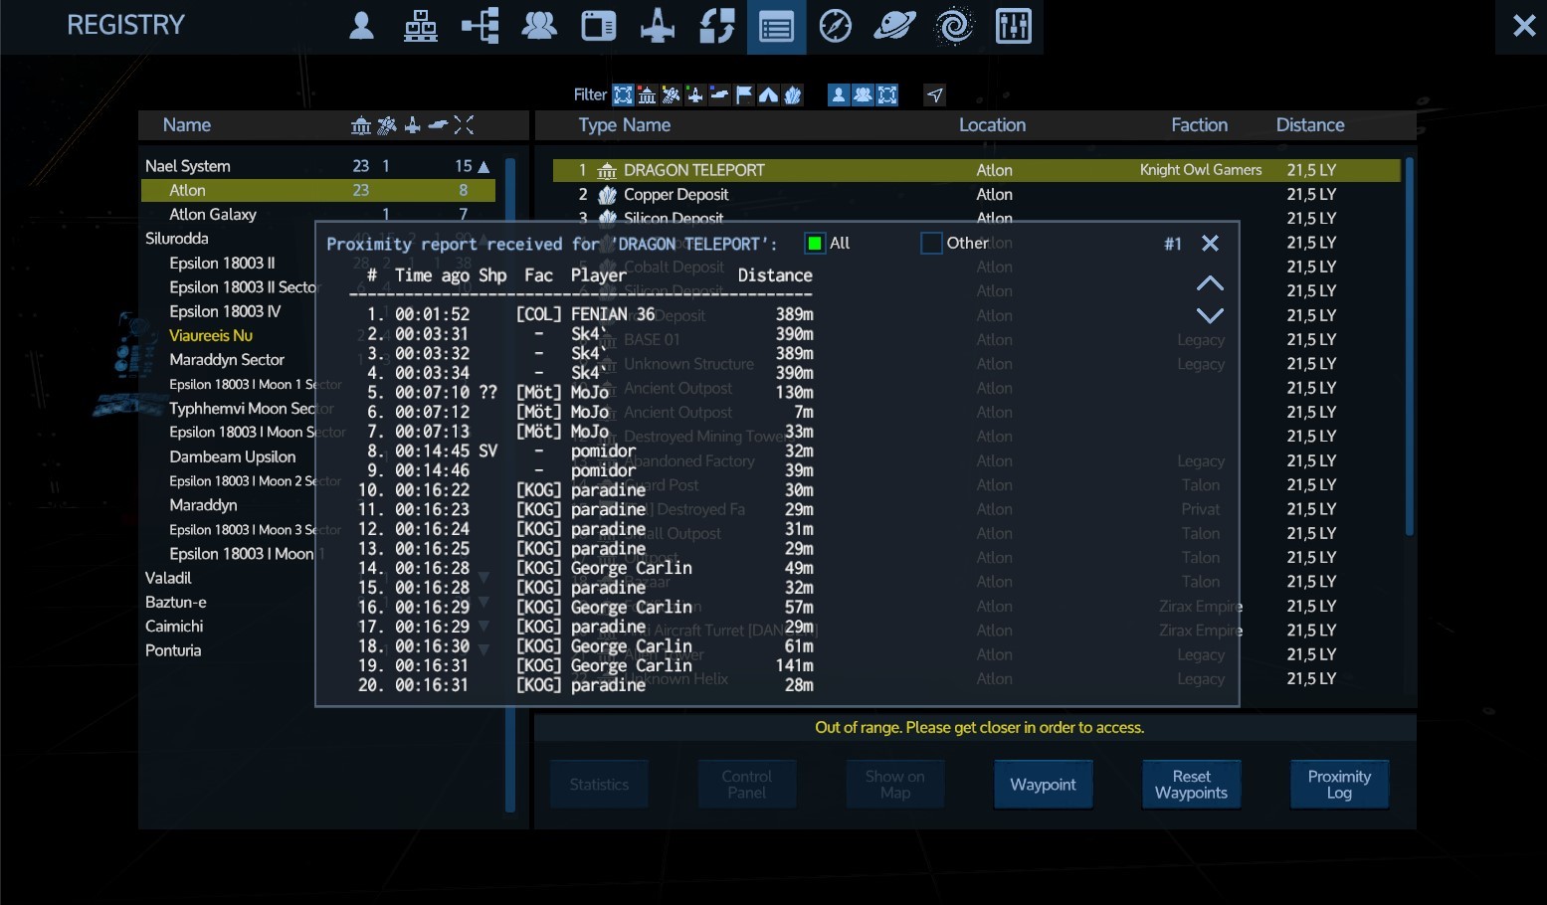Click the Show on Map button
The image size is (1547, 905).
894,785
